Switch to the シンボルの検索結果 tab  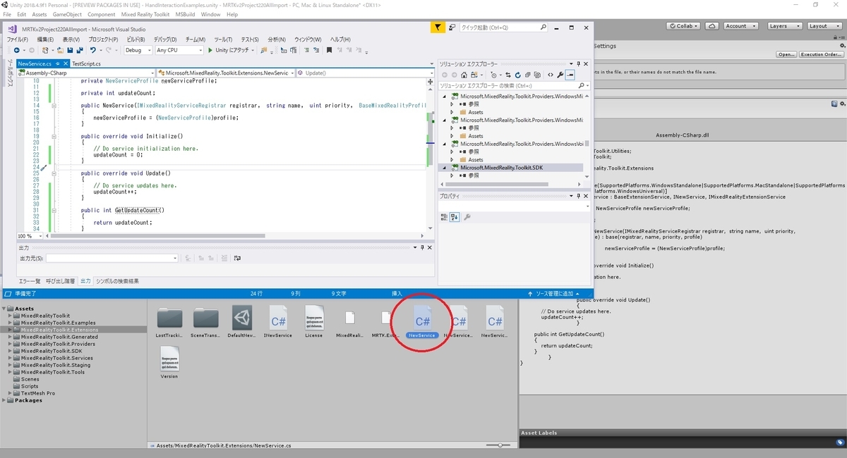[118, 281]
